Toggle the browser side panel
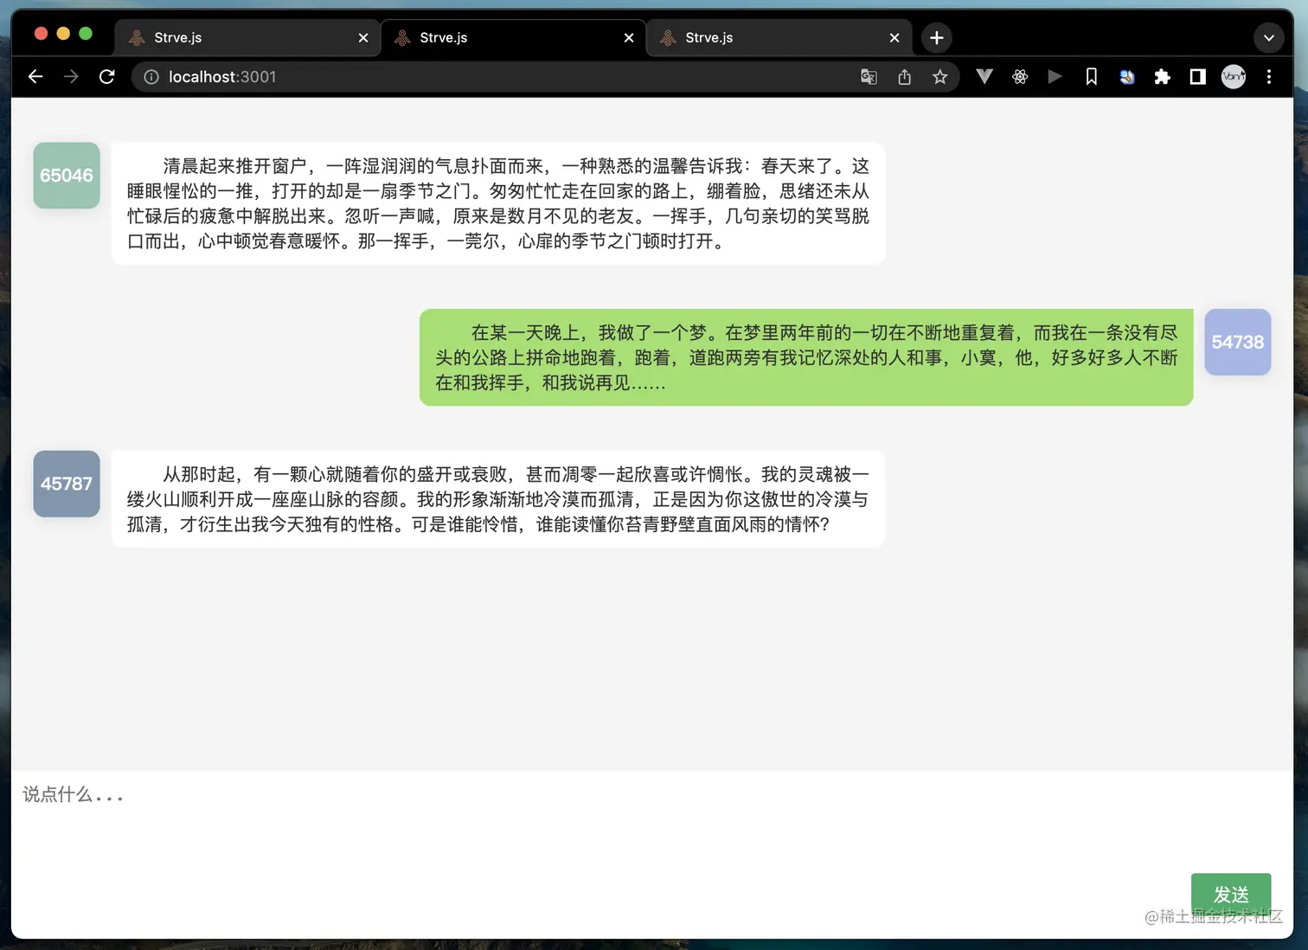The height and width of the screenshot is (950, 1308). point(1198,77)
